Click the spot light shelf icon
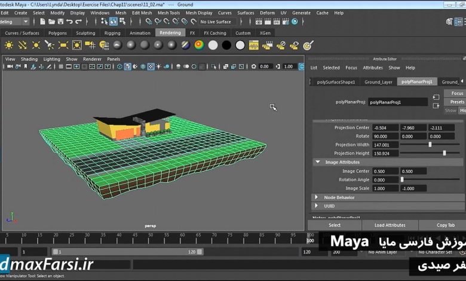 coord(50,45)
